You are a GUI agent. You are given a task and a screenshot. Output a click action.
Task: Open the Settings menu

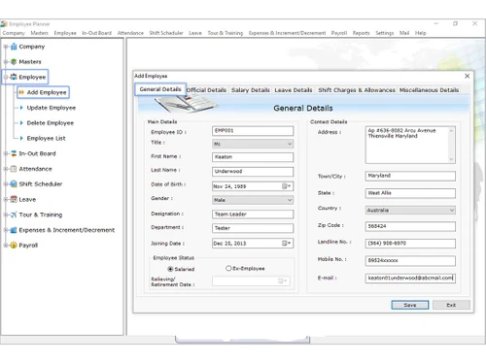(385, 33)
